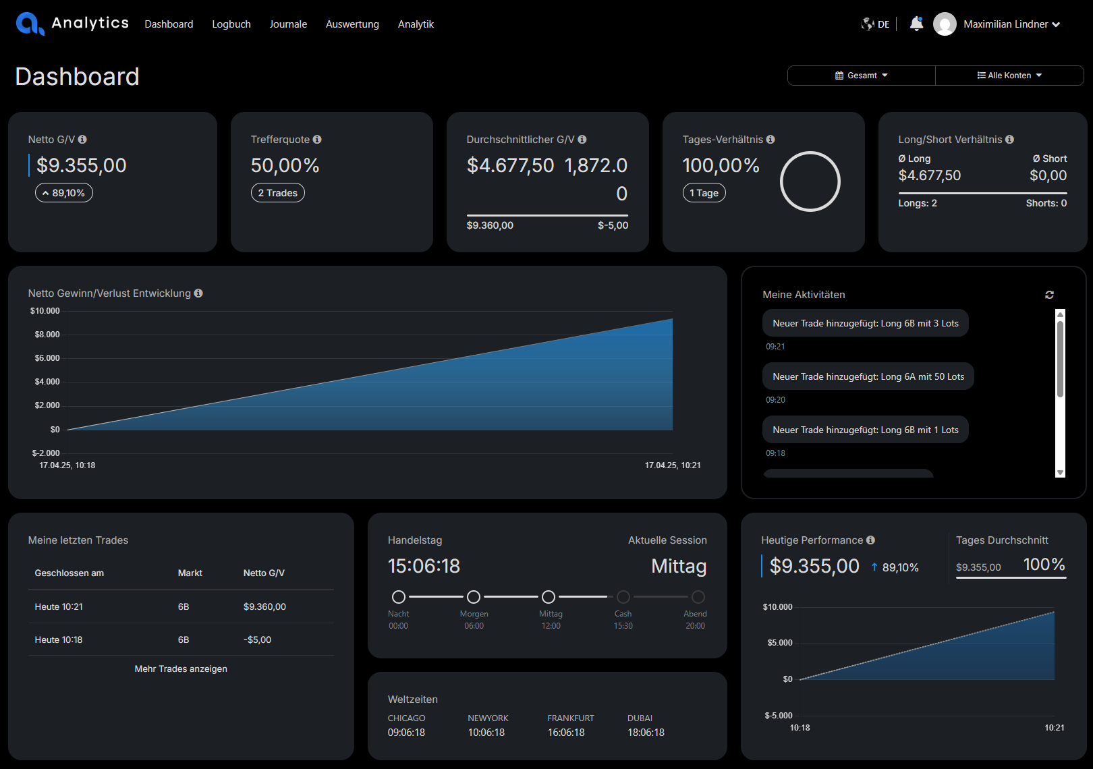Select the Cash session marker
Screen dimensions: 1093x769
(x=623, y=597)
